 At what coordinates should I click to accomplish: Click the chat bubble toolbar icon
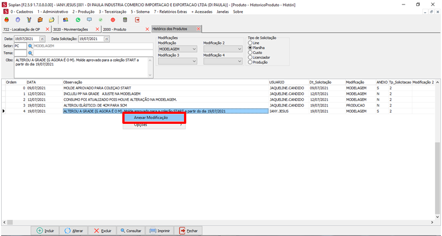tap(90, 19)
